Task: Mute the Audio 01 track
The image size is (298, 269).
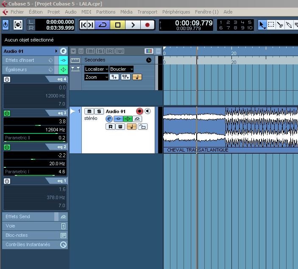Action: (x=89, y=111)
